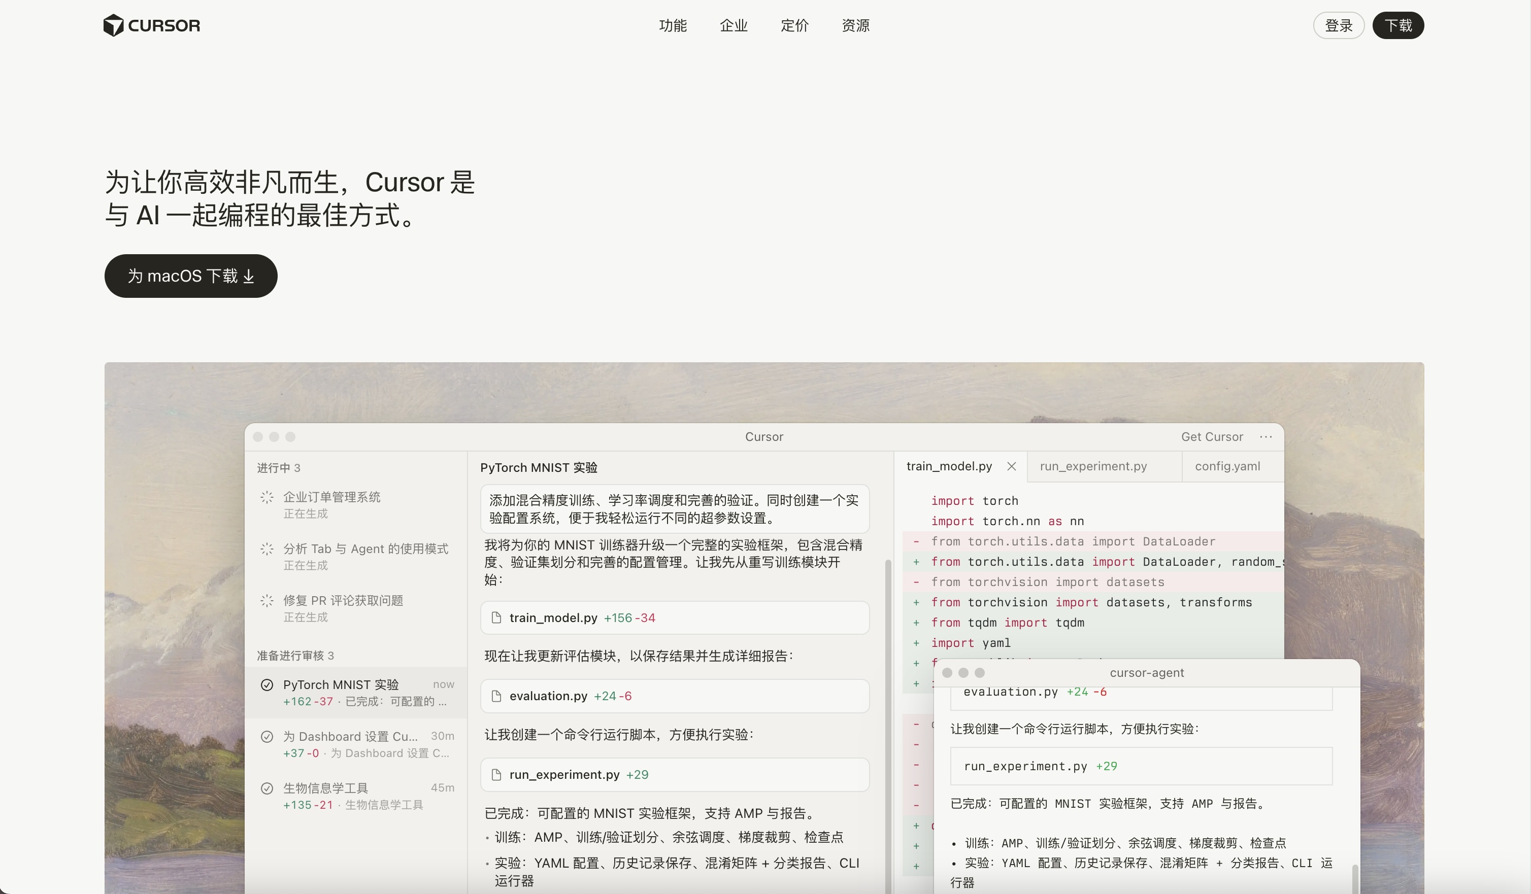Click spinner icon for 修复 PR 评论获取问题
This screenshot has width=1531, height=894.
click(x=267, y=601)
